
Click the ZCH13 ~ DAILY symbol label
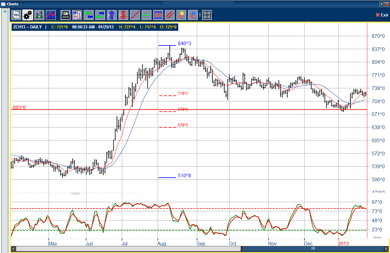[x=27, y=27]
